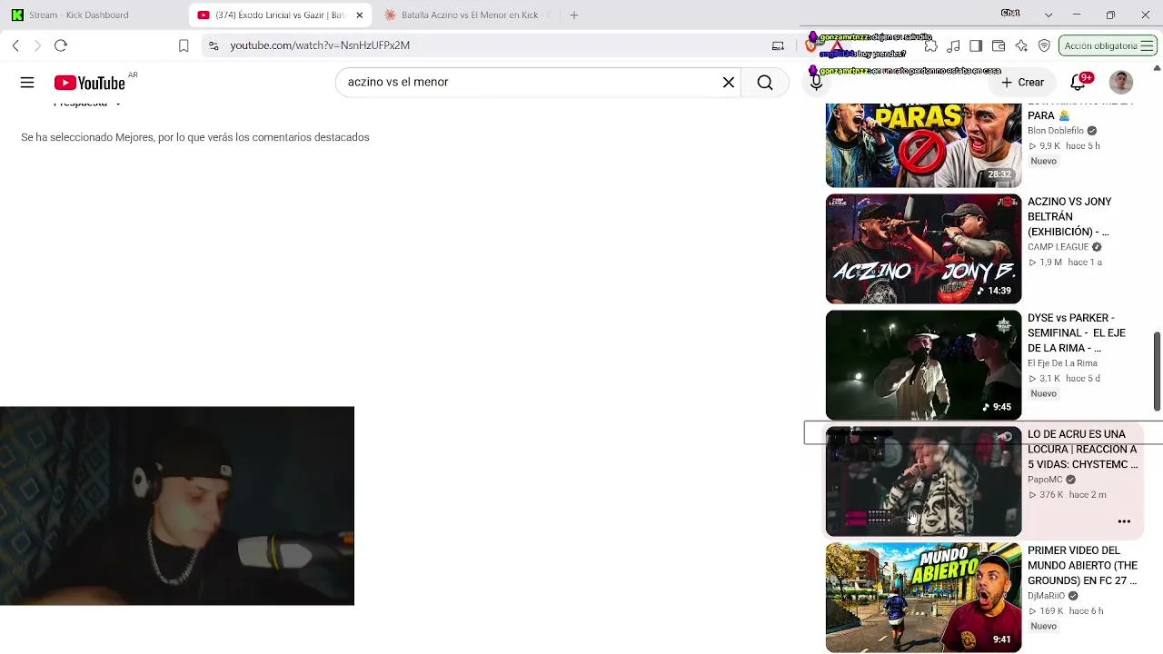Play the MUNDO ABIERTO 9:41 thumbnail

(x=923, y=598)
